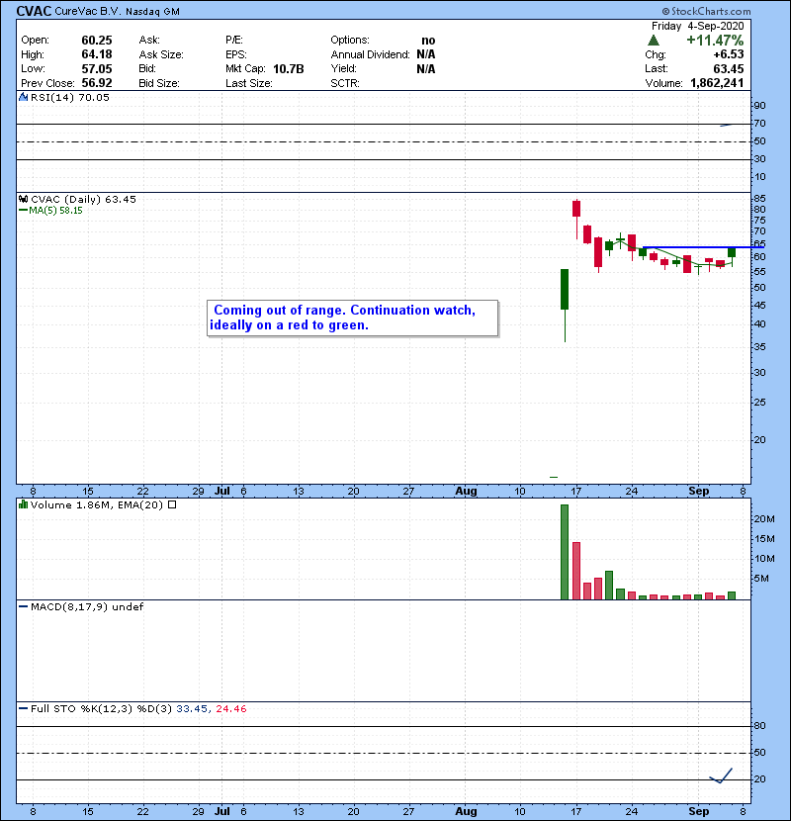Click the Annual Dividend label
Image resolution: width=791 pixels, height=821 pixels.
[x=370, y=54]
